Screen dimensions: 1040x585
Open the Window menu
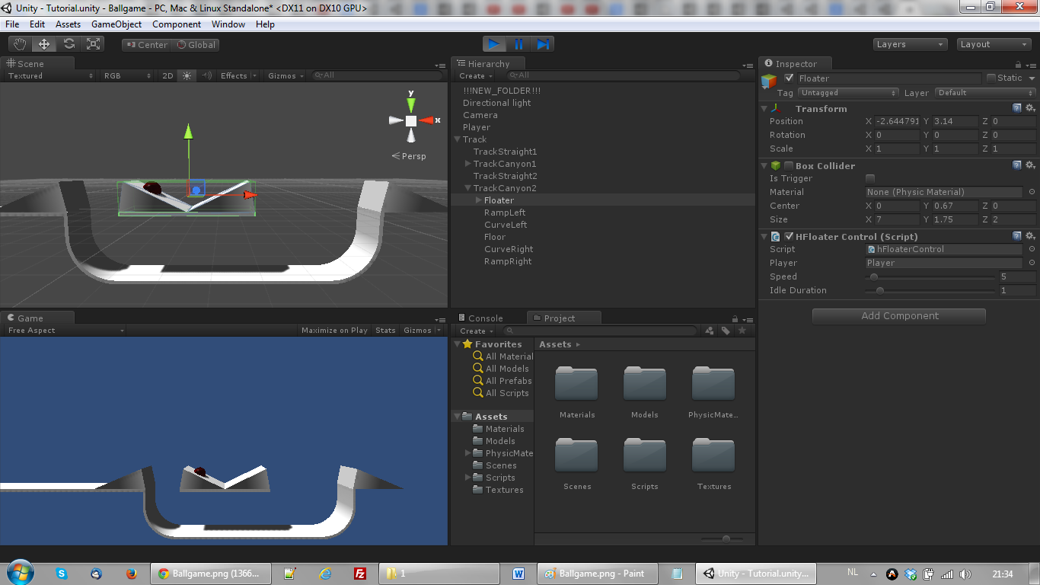click(x=228, y=24)
